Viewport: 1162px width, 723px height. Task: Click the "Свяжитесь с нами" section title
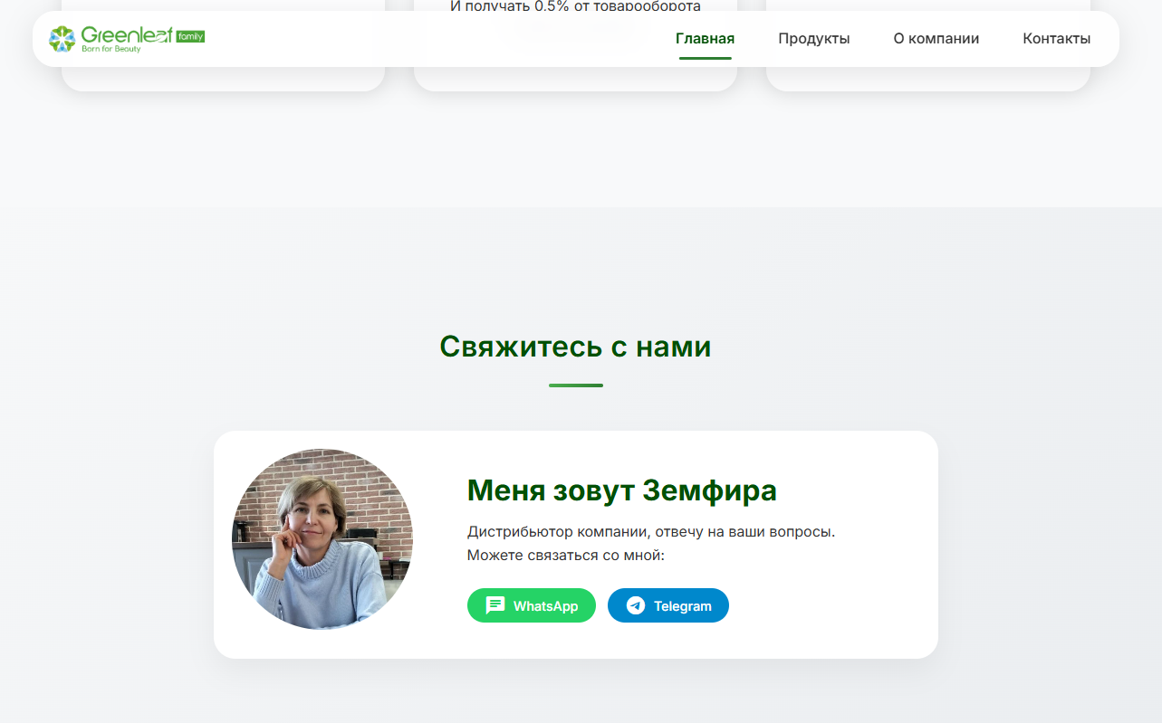(575, 347)
